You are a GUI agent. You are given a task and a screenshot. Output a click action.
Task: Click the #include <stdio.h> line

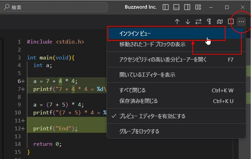pos(56,42)
